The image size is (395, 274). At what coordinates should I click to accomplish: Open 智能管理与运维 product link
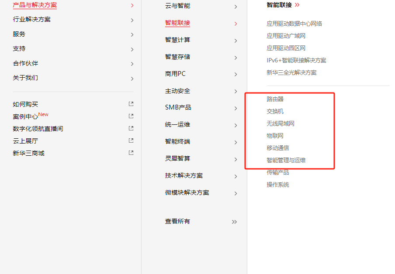tap(286, 160)
